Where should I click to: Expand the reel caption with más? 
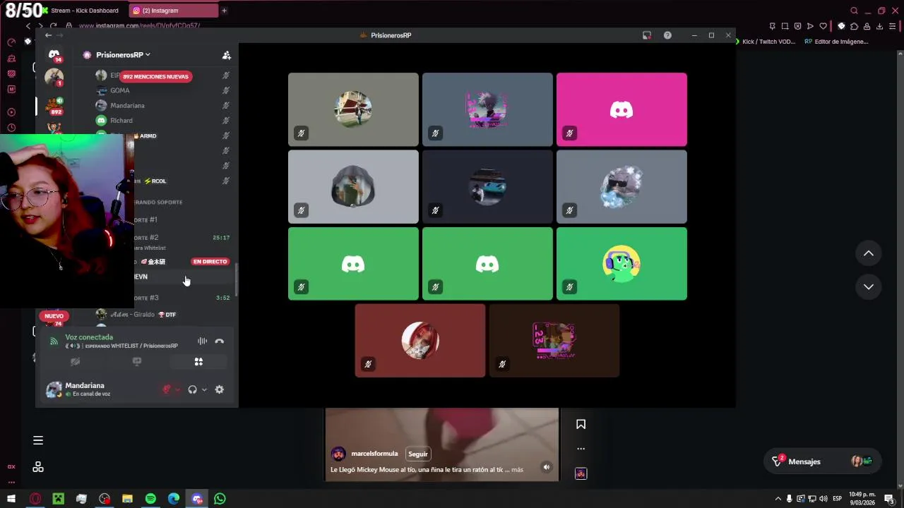[x=517, y=470]
